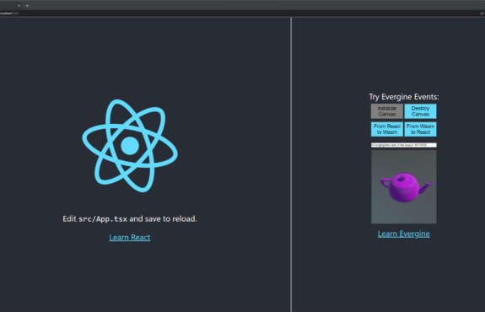Open the Learn React link
Image resolution: width=485 pixels, height=312 pixels.
point(130,238)
